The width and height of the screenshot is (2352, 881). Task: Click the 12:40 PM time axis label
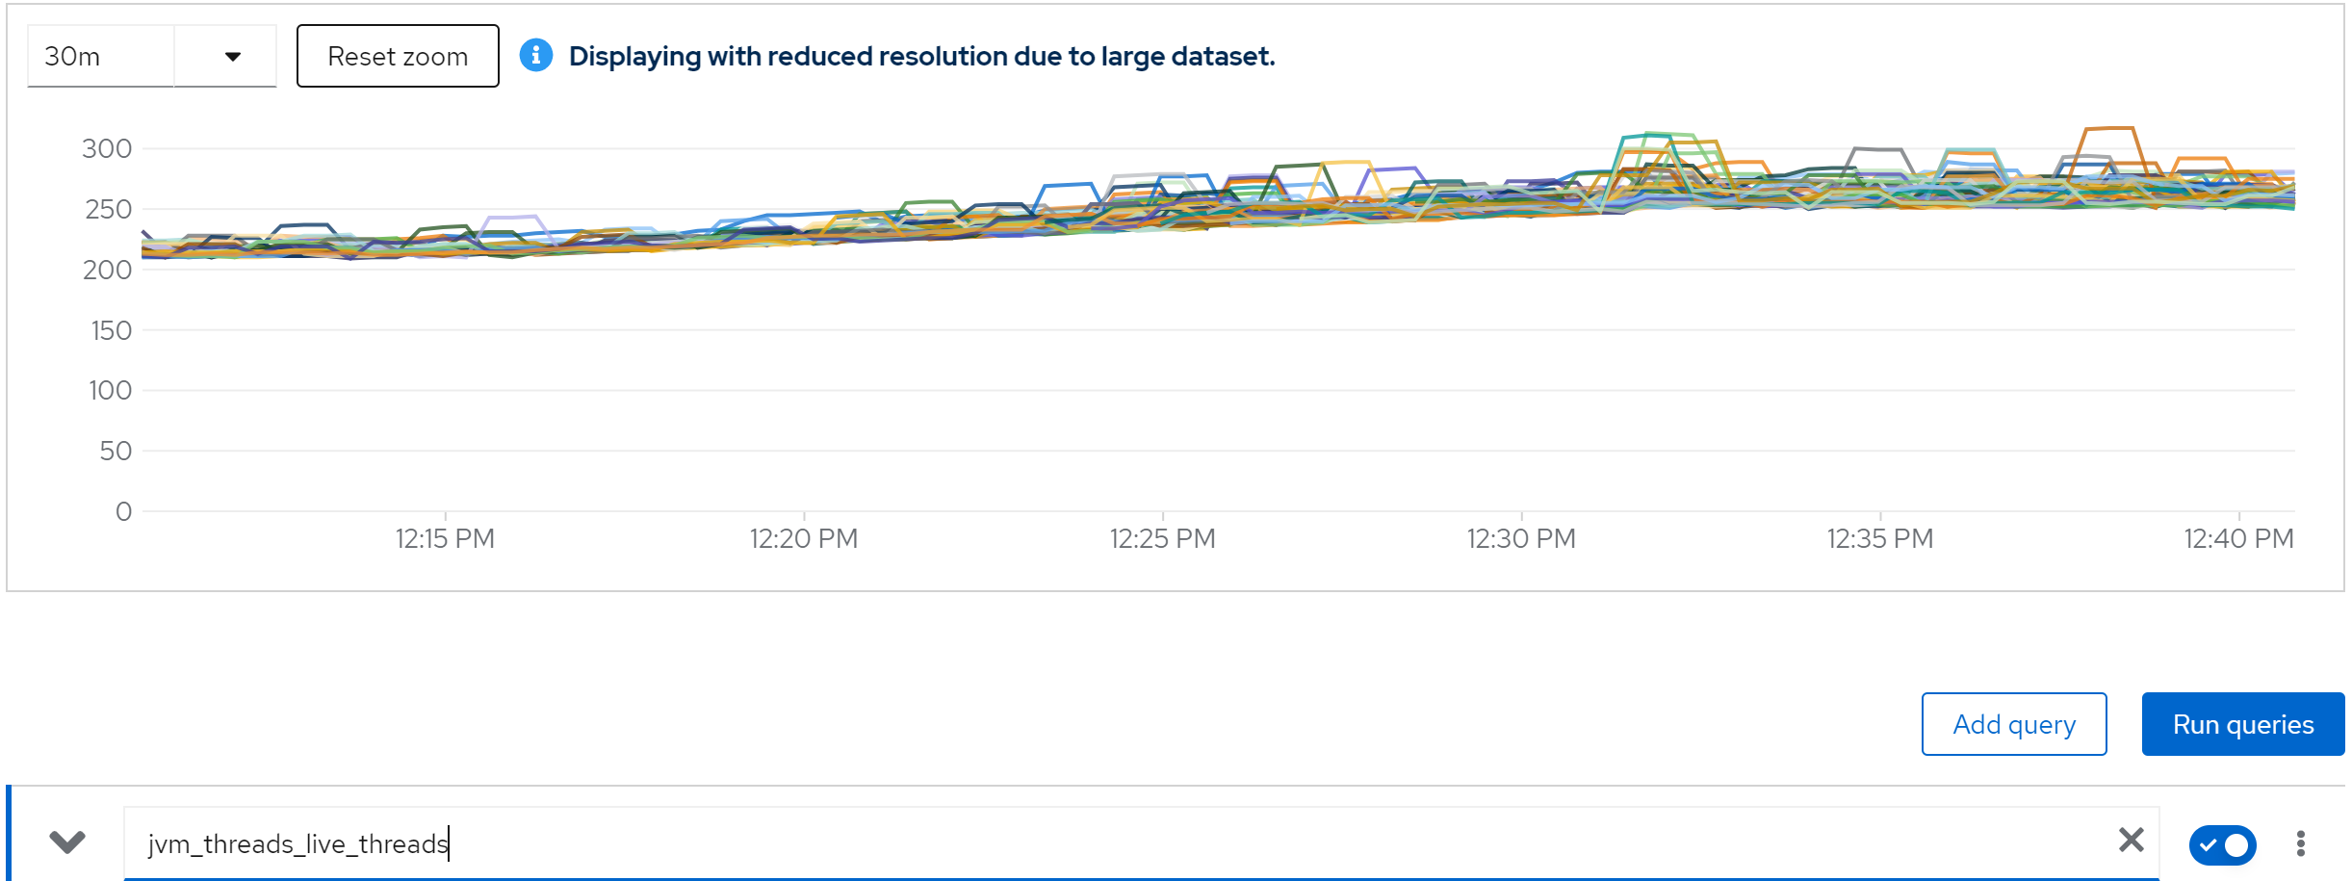pyautogui.click(x=2238, y=538)
